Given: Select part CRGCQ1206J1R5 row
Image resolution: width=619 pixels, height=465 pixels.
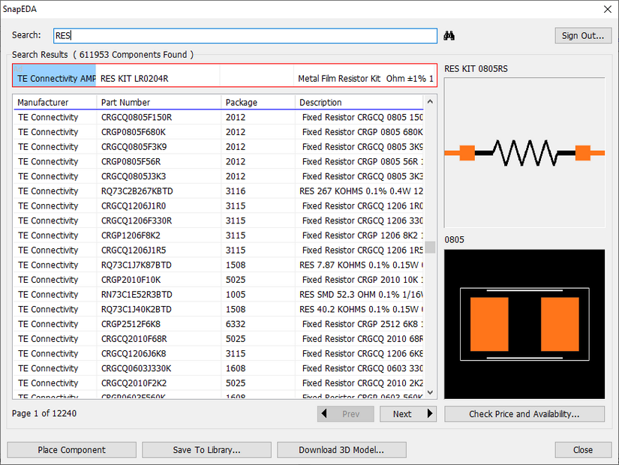Looking at the screenshot, I should pyautogui.click(x=218, y=250).
